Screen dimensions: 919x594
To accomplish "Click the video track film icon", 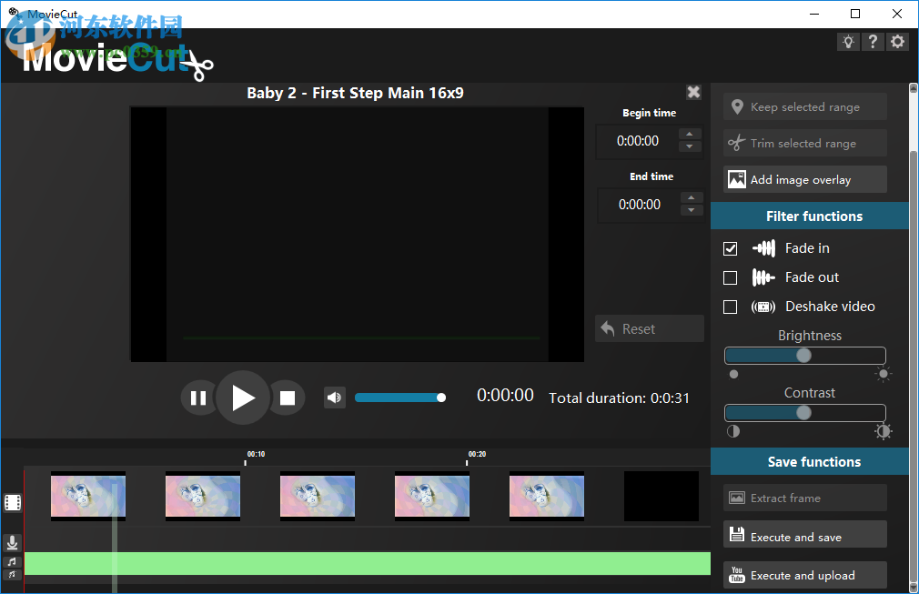I will click(x=13, y=503).
